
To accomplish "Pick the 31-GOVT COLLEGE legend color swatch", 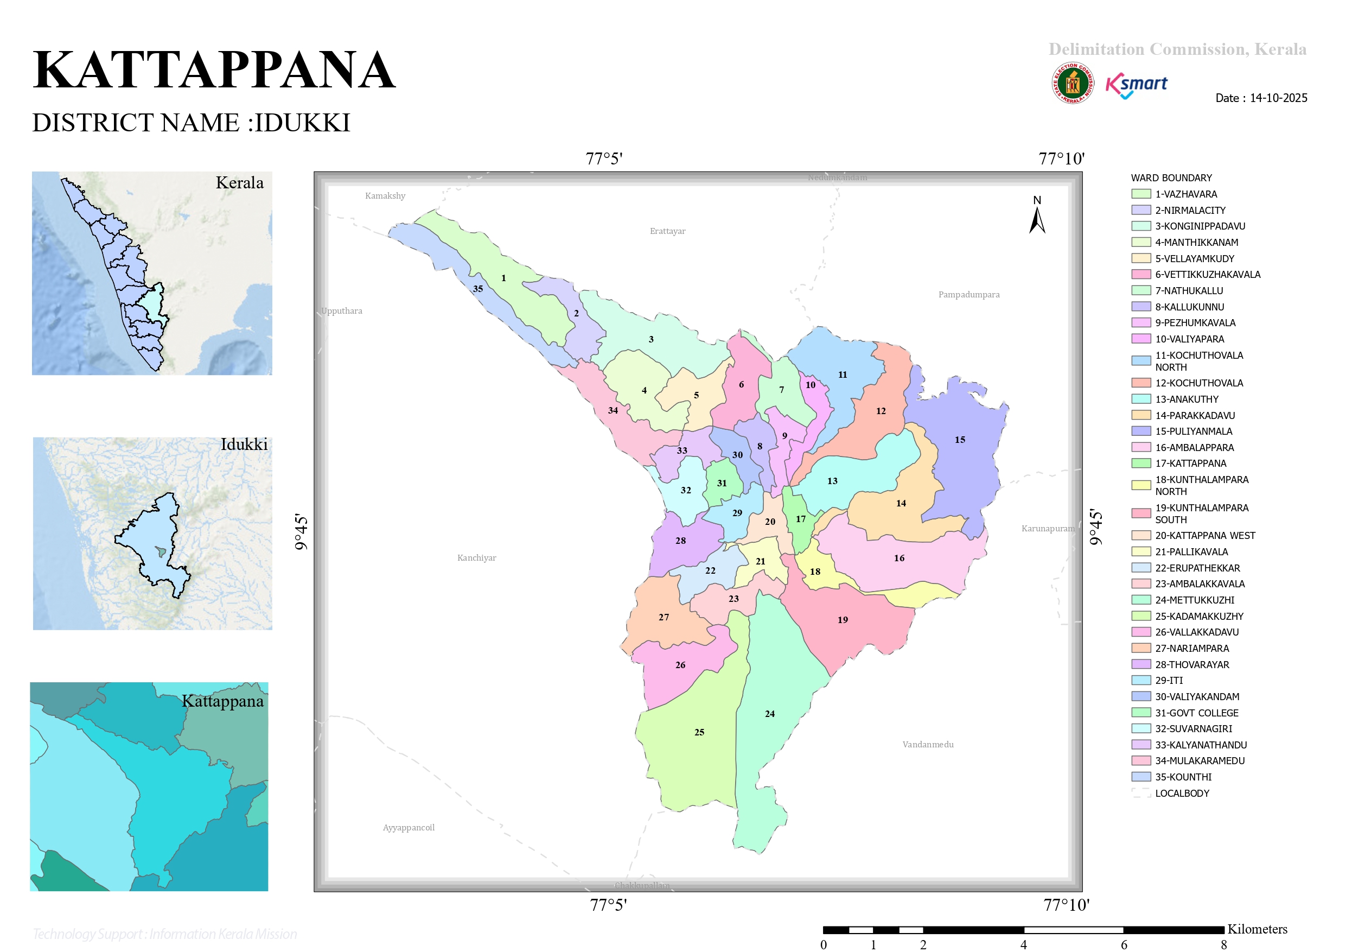I will [1141, 713].
